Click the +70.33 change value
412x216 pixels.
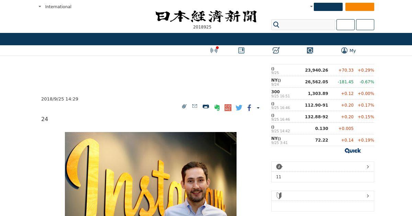tap(346, 70)
